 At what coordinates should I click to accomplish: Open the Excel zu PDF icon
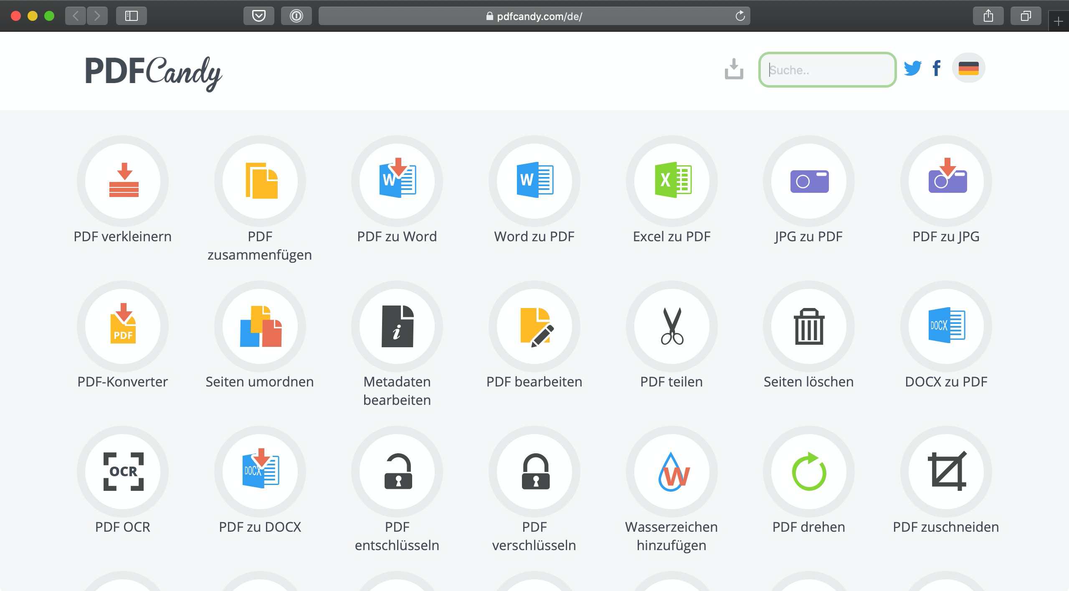pos(672,181)
